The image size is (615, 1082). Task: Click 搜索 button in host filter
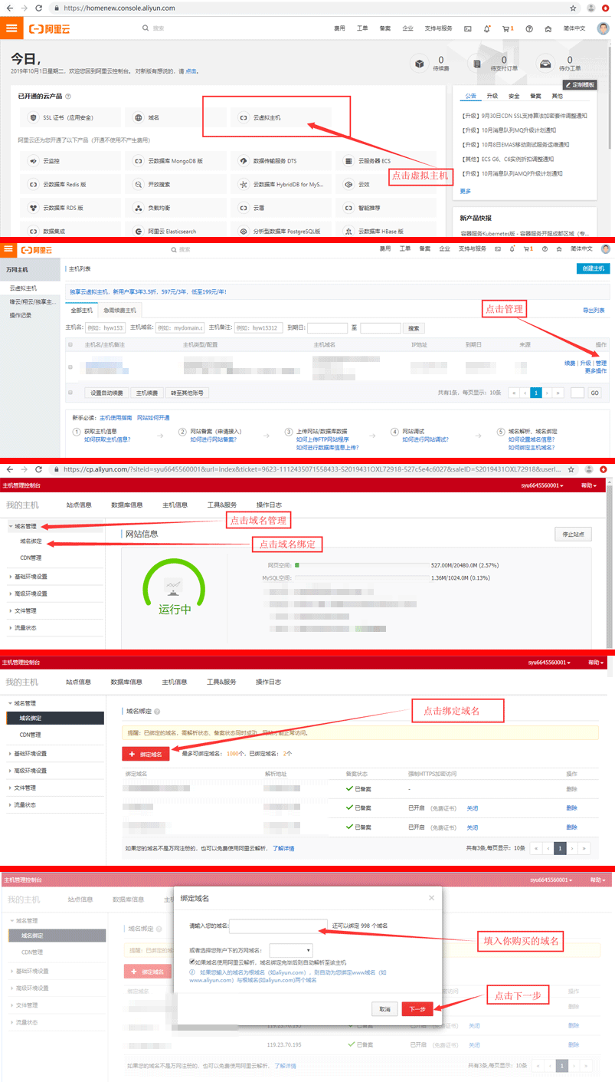coord(414,328)
